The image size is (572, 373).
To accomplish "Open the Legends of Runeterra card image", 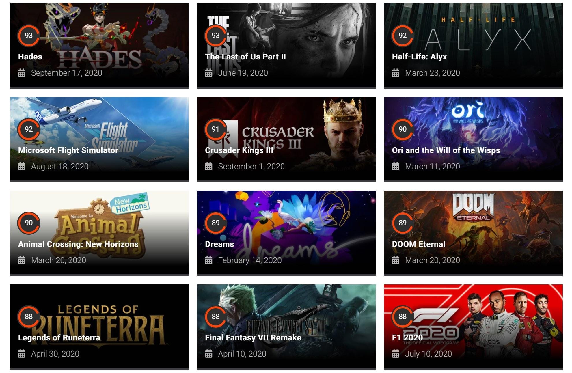I will click(99, 327).
